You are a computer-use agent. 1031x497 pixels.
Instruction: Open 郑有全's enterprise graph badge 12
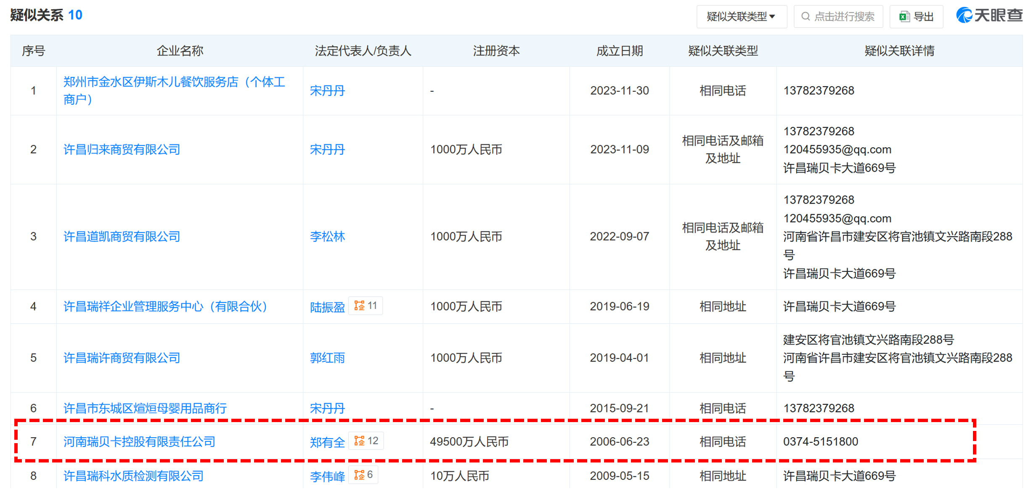coord(366,441)
